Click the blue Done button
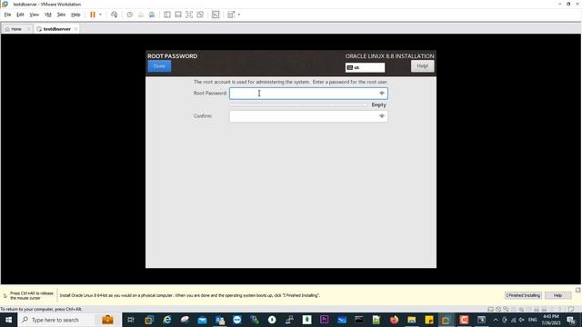This screenshot has height=327, width=582. pos(160,66)
